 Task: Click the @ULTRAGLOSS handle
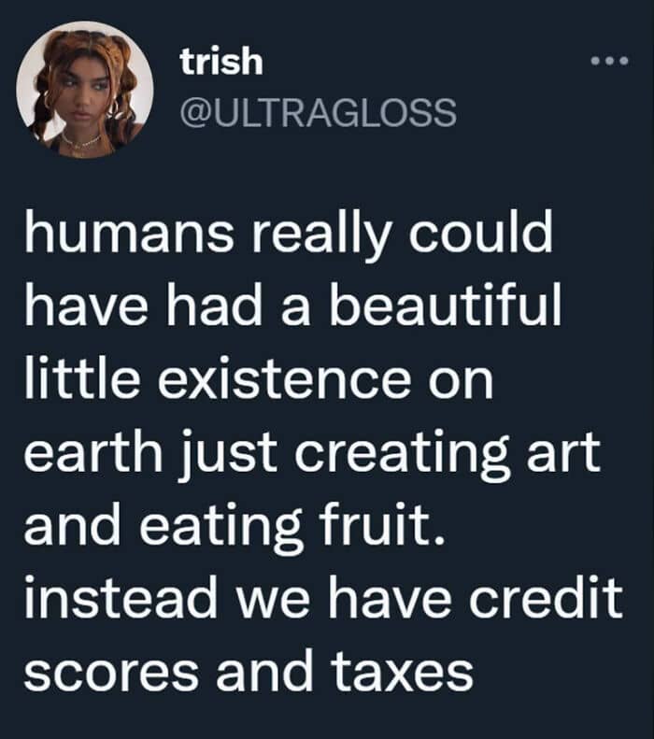tap(318, 114)
